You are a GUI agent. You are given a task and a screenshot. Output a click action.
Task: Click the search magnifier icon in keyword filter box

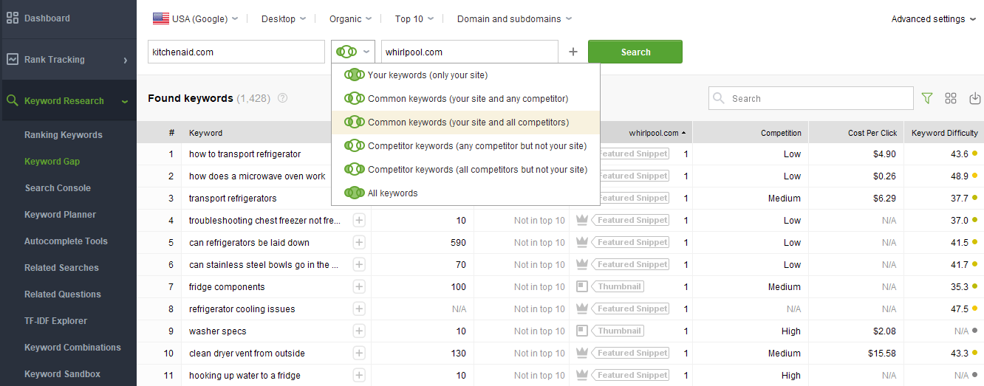click(x=719, y=98)
